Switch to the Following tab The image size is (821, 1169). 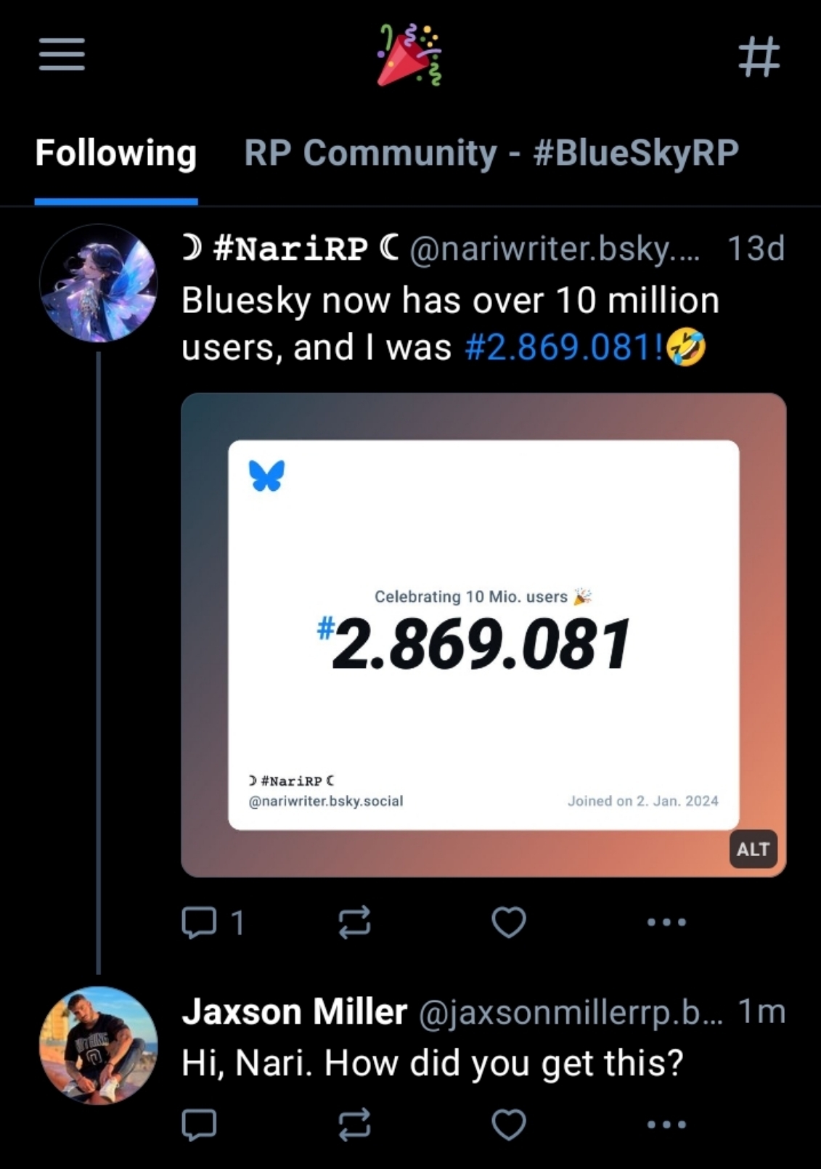pos(116,153)
